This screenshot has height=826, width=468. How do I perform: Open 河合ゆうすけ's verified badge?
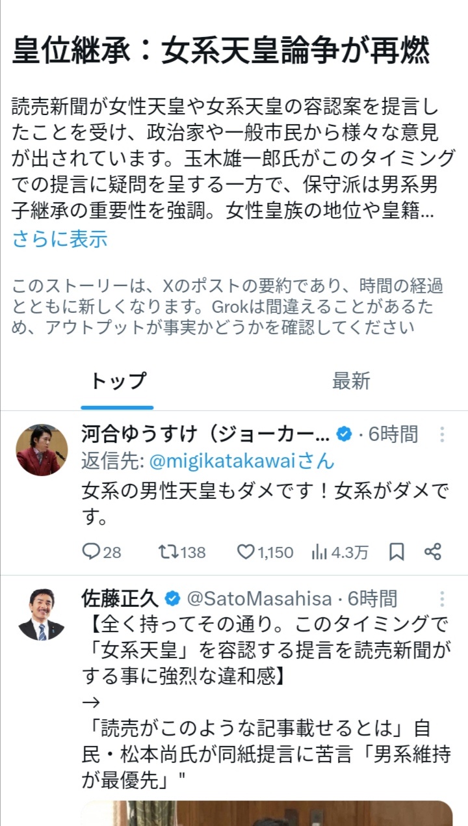click(344, 434)
